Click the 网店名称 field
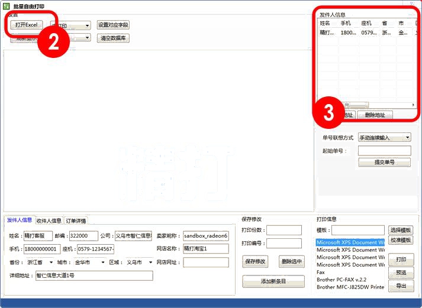Screen dimensions: 422x308 [x=206, y=249]
